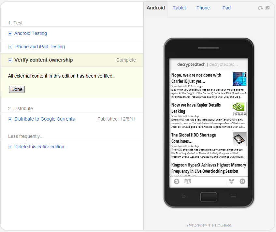Click the decryptedtech title in phone header
This screenshot has width=276, height=232.
pos(191,65)
